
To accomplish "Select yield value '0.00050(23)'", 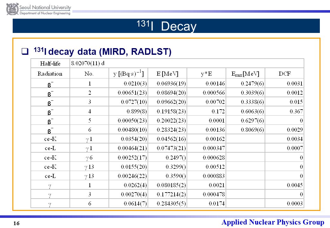I will click(x=132, y=121).
